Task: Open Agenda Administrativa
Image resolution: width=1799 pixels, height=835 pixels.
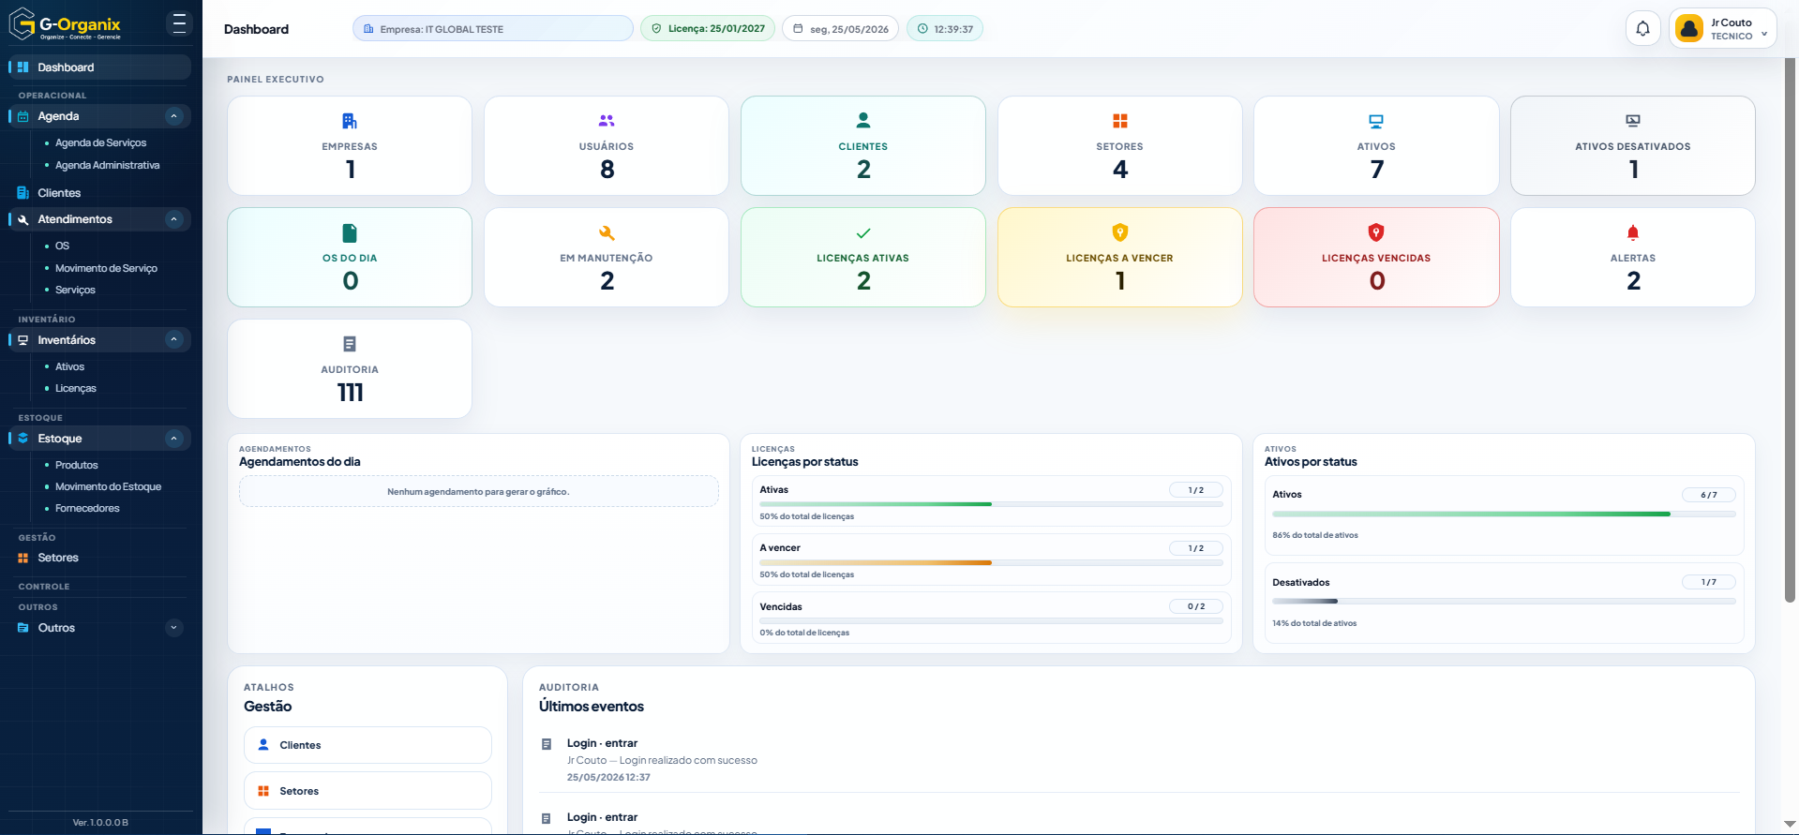Action: 107,165
